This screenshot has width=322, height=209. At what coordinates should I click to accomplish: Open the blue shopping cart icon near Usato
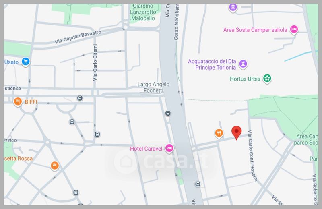(x=26, y=61)
